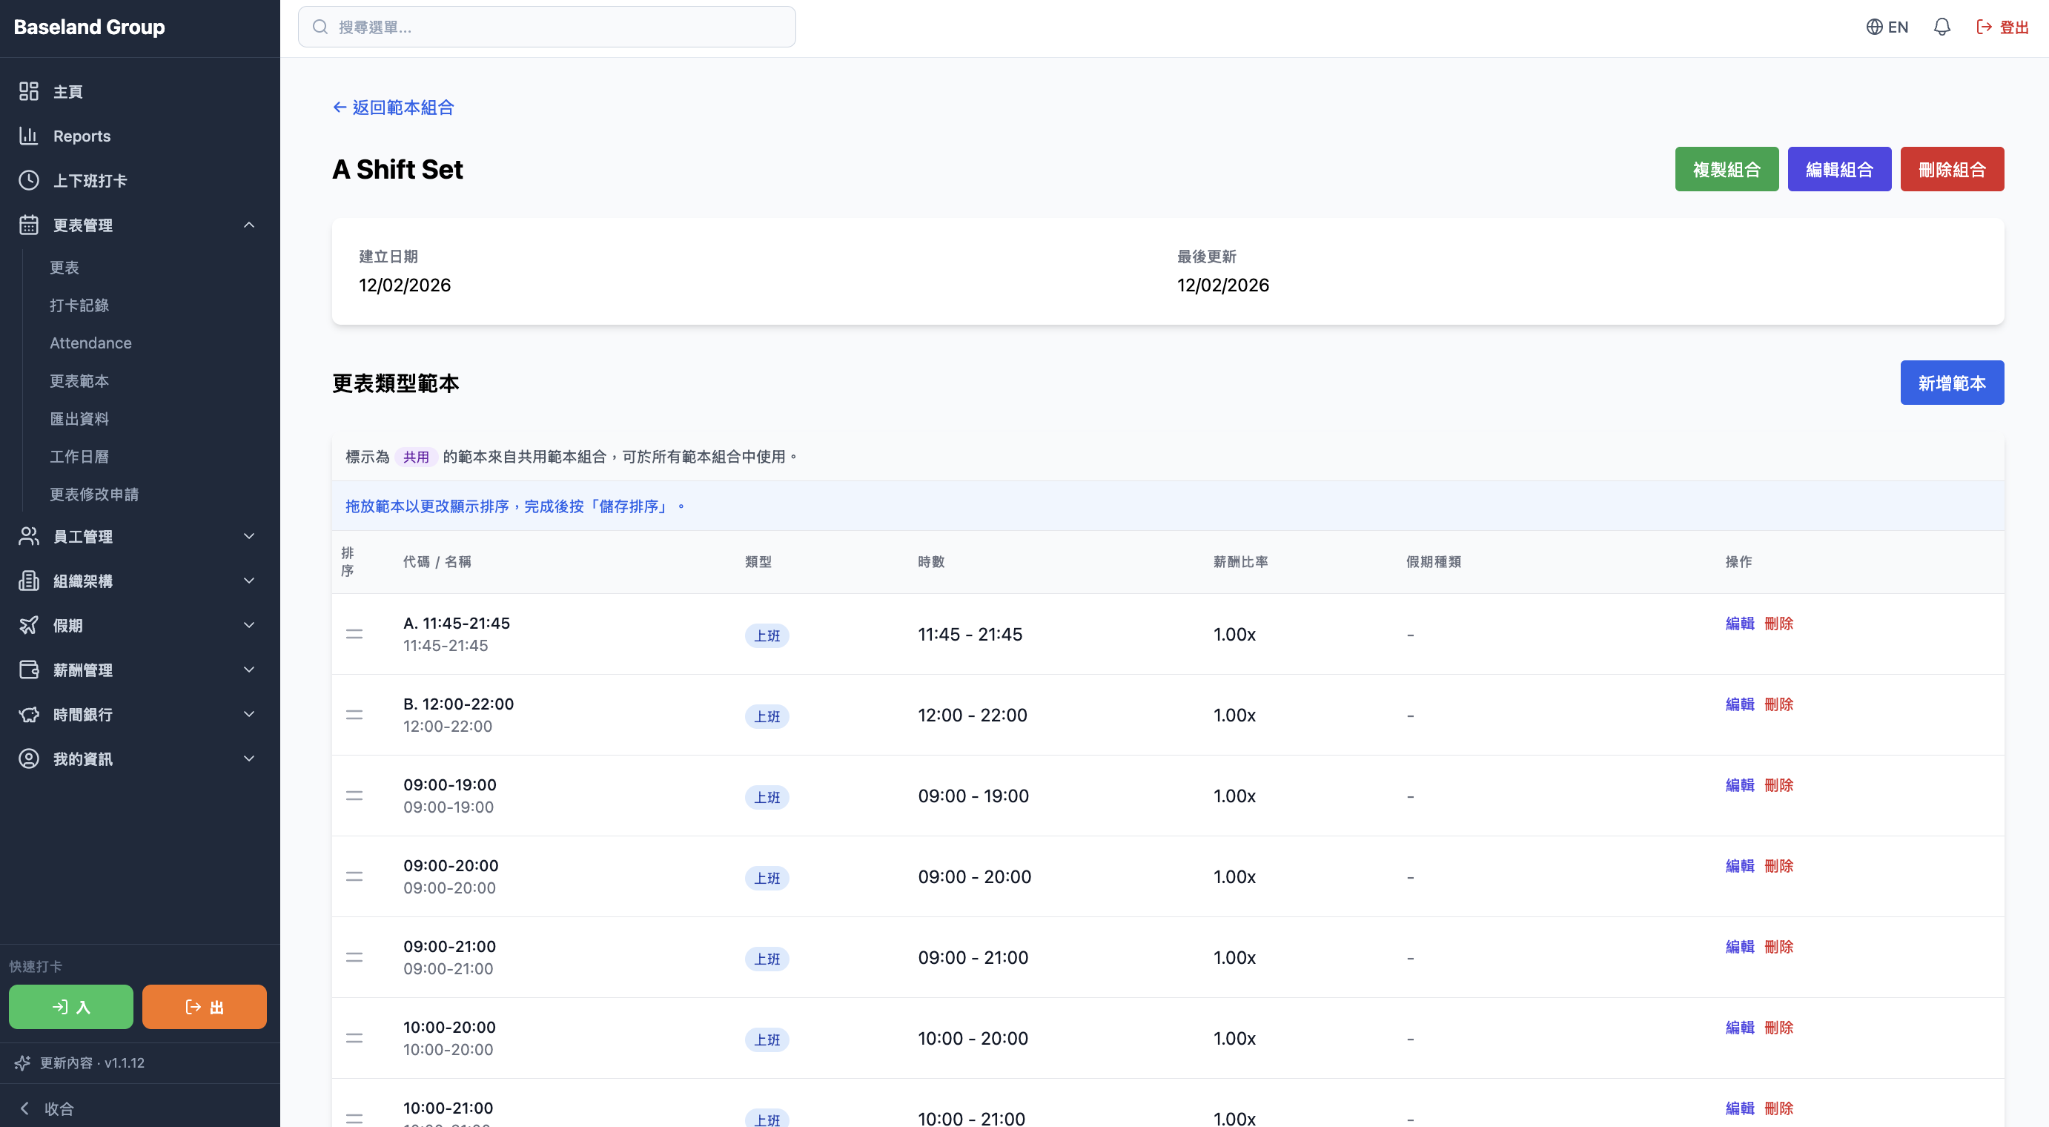The height and width of the screenshot is (1127, 2049).
Task: Click drag handle of B. 12:00-22:00 row
Action: (x=354, y=715)
